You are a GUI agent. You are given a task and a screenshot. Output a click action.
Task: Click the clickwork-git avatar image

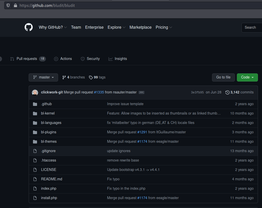click(35, 92)
